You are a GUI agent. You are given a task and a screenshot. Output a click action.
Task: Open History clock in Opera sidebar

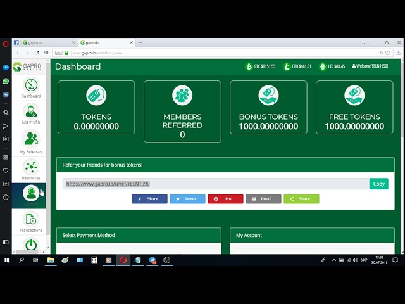click(6, 197)
